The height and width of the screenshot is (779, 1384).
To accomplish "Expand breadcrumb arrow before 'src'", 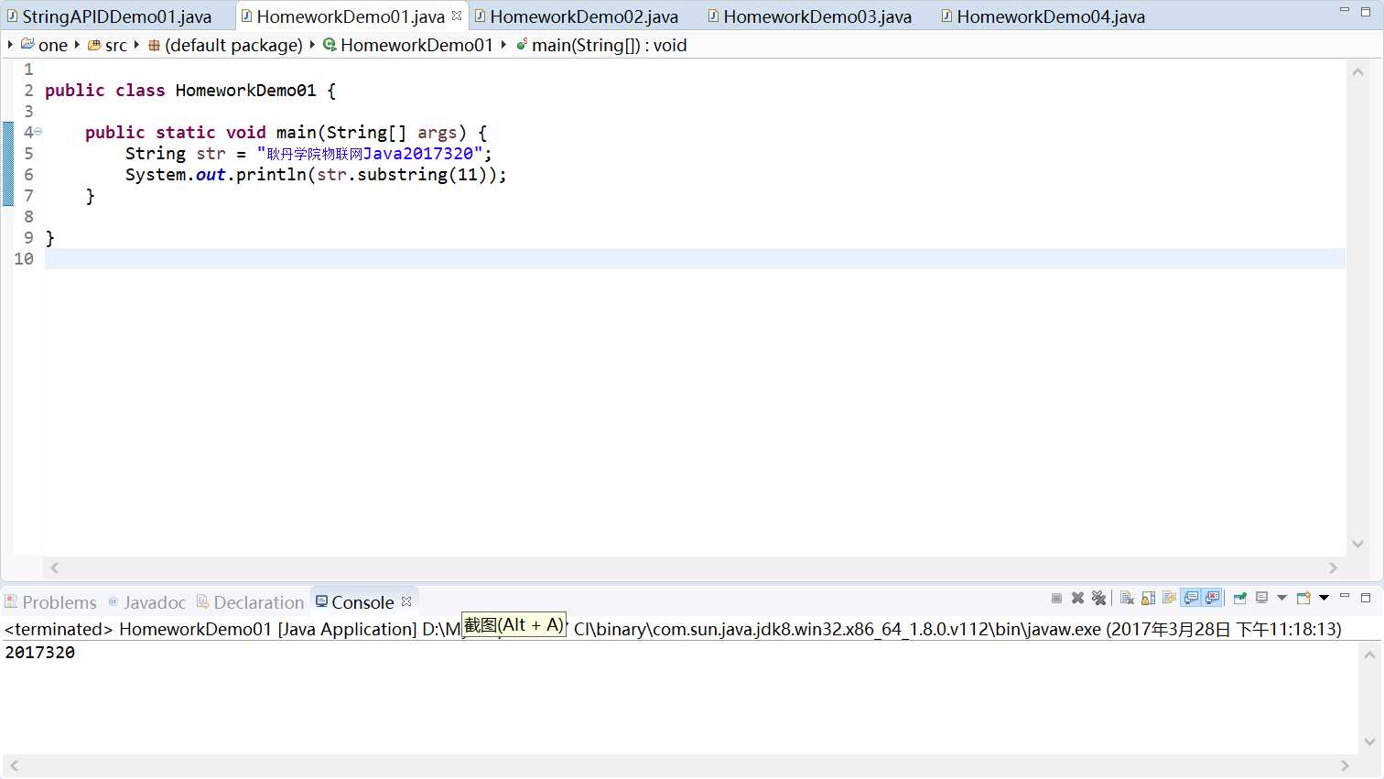I will (x=77, y=44).
